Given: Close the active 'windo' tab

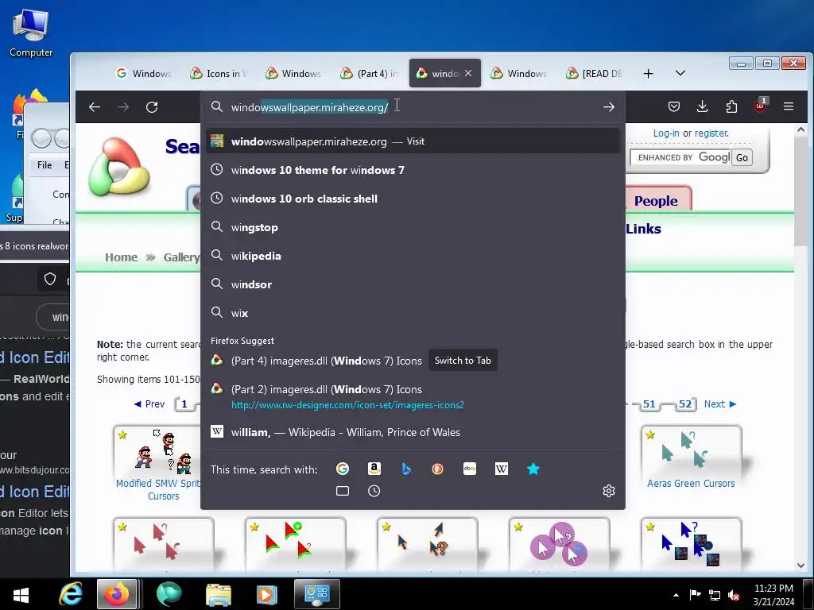Looking at the screenshot, I should tap(468, 73).
